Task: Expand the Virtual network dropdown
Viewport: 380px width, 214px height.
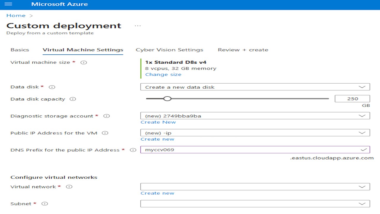Action: [x=255, y=187]
